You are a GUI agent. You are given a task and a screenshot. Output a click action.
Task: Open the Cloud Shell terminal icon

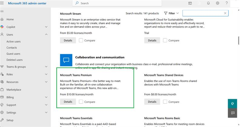(190, 3)
